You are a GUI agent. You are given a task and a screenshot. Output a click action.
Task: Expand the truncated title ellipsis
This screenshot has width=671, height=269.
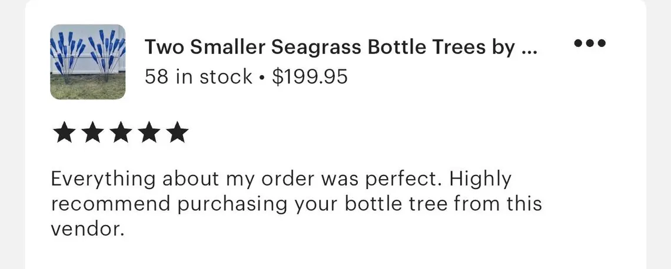click(x=529, y=48)
